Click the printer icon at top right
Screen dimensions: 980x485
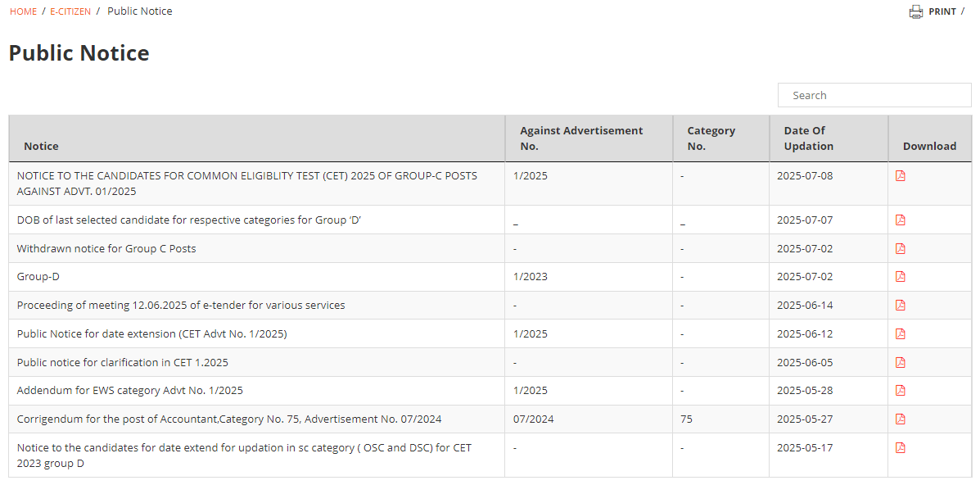(915, 11)
